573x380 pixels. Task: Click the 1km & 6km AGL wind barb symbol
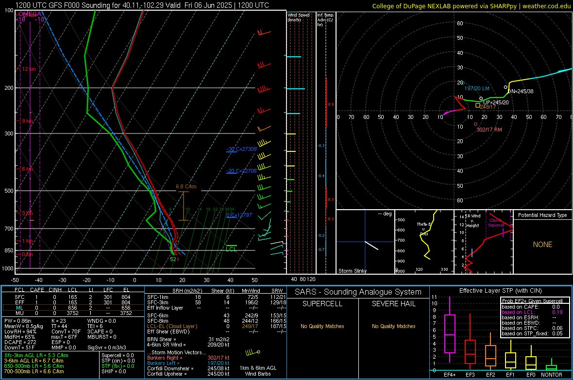click(x=253, y=353)
